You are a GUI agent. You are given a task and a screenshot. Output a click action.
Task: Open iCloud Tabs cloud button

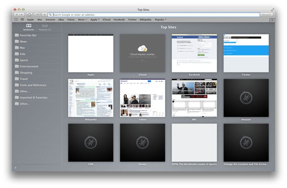tap(29, 15)
